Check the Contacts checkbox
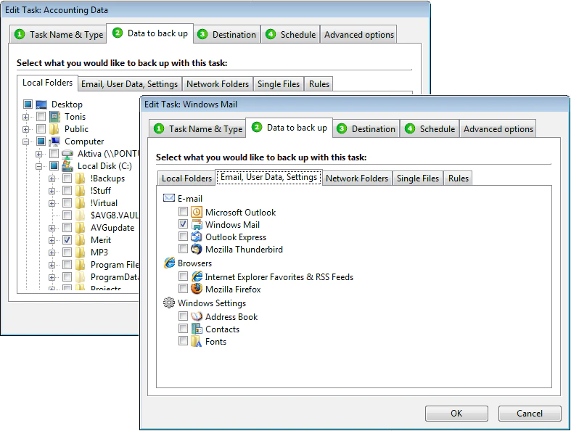The height and width of the screenshot is (431, 571). pos(183,329)
